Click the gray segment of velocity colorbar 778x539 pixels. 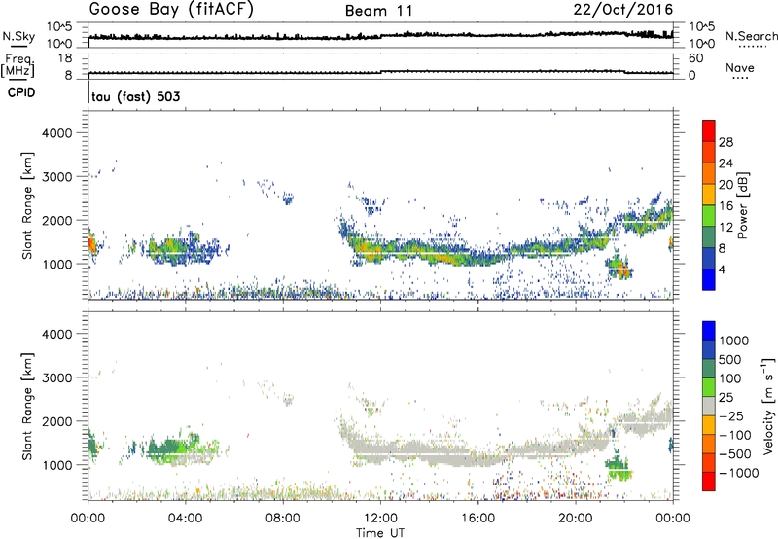click(x=709, y=406)
